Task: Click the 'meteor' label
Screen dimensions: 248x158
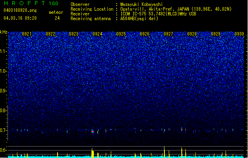Action: pos(56,12)
